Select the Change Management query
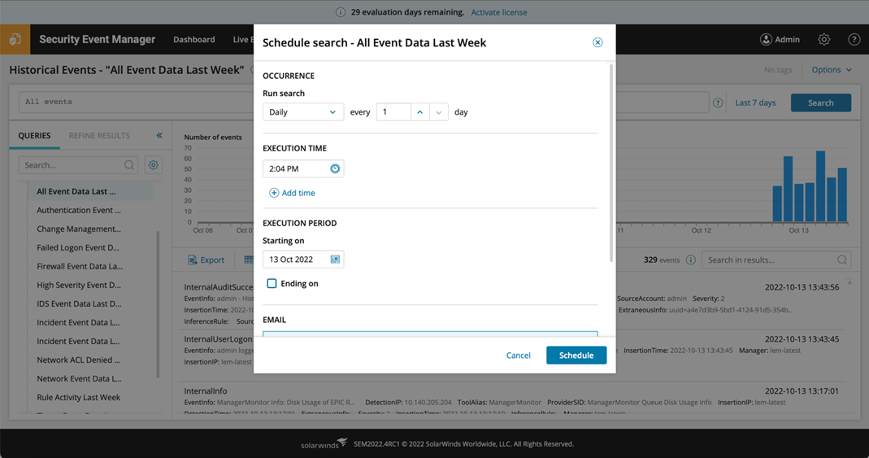The image size is (869, 458). point(79,229)
